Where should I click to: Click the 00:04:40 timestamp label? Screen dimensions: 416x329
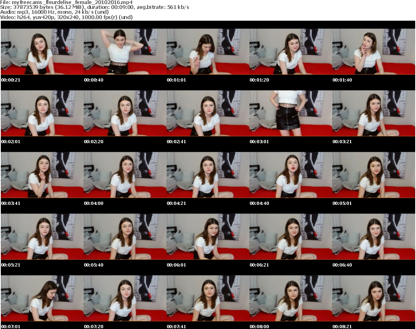(259, 203)
